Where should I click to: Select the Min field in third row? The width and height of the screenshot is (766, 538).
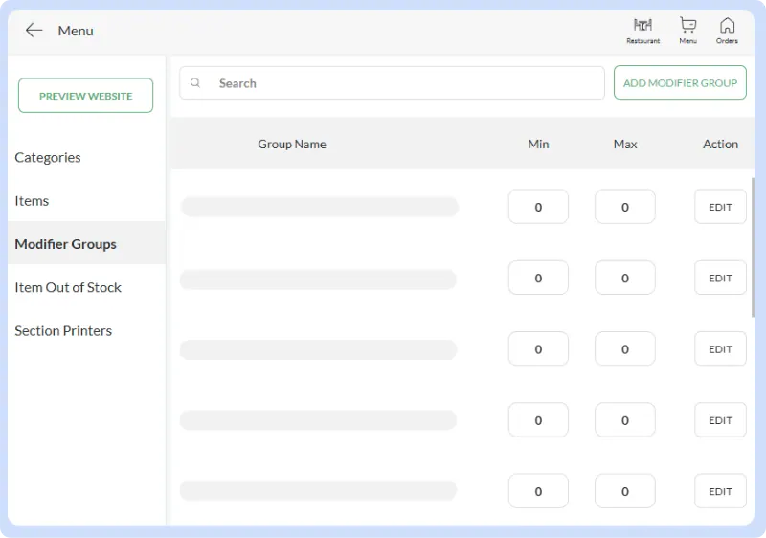(538, 349)
